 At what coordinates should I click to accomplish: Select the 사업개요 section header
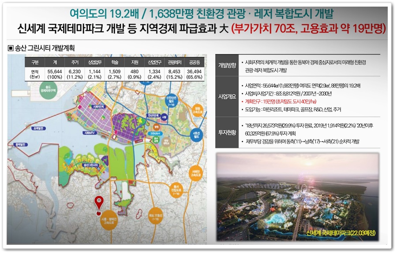point(227,96)
